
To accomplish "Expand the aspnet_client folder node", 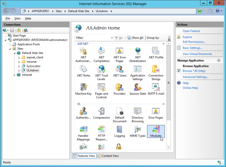I will coord(19,57).
